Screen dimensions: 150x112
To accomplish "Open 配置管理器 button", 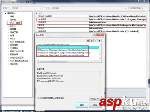I will click(x=137, y=8).
